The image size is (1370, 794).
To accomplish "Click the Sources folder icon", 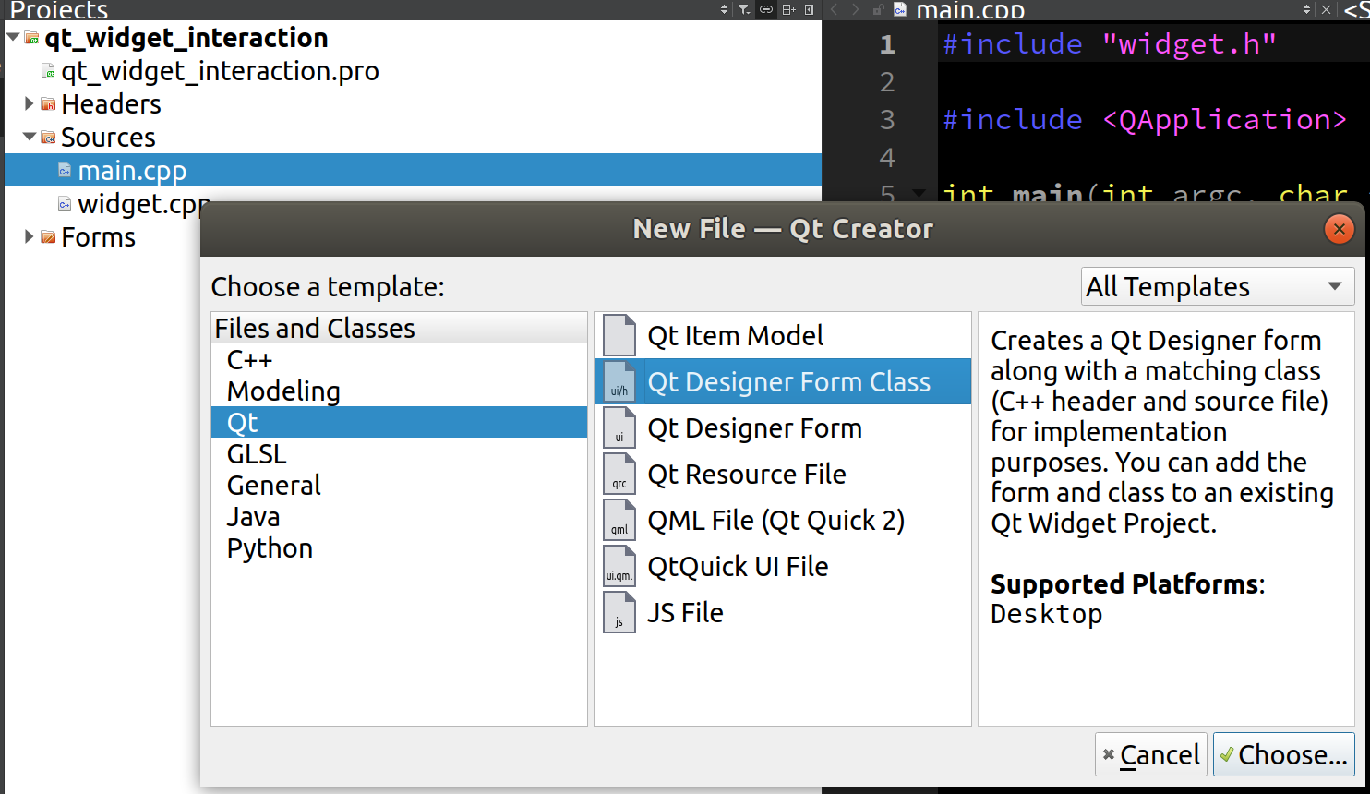I will [x=49, y=138].
